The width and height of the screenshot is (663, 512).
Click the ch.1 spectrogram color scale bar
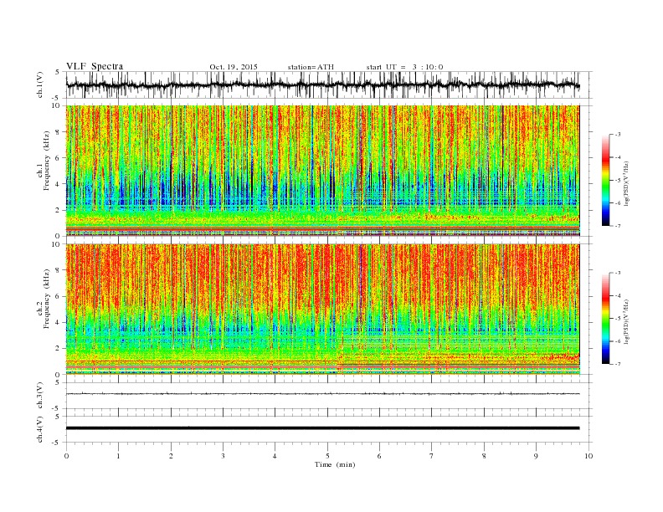[605, 180]
